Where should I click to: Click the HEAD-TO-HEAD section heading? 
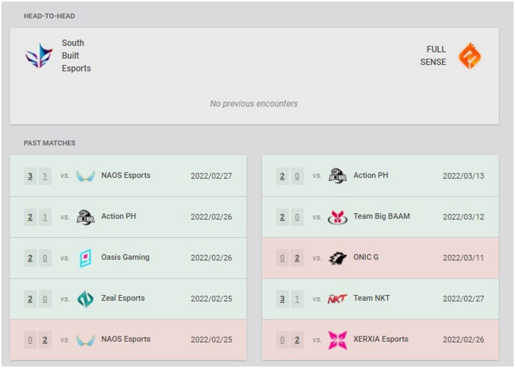pos(49,16)
